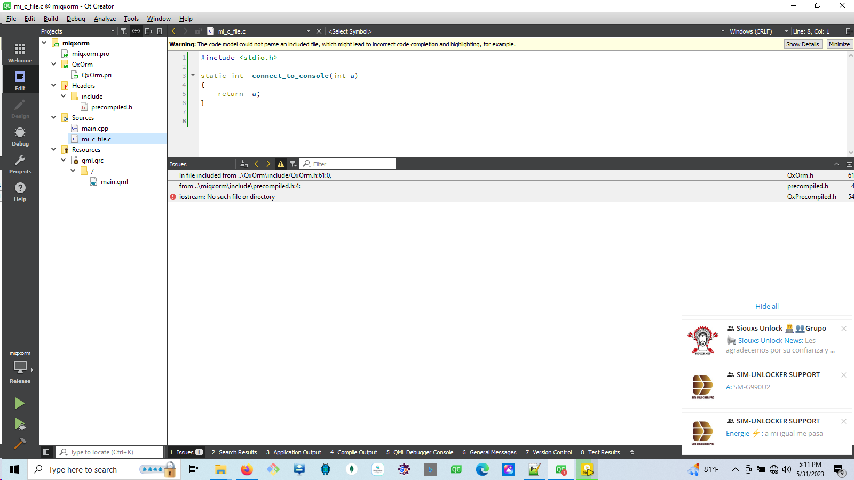The width and height of the screenshot is (854, 480).
Task: Click Show Details button in warning bar
Action: click(x=802, y=44)
